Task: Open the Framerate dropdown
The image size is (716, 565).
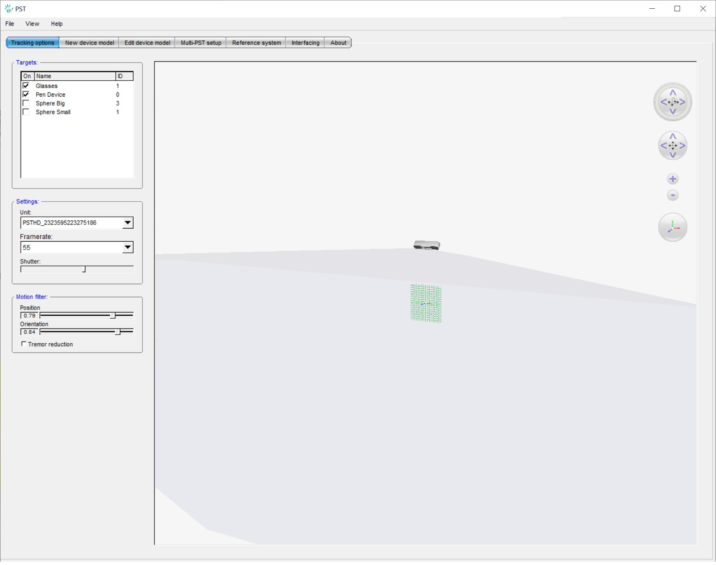Action: click(128, 247)
